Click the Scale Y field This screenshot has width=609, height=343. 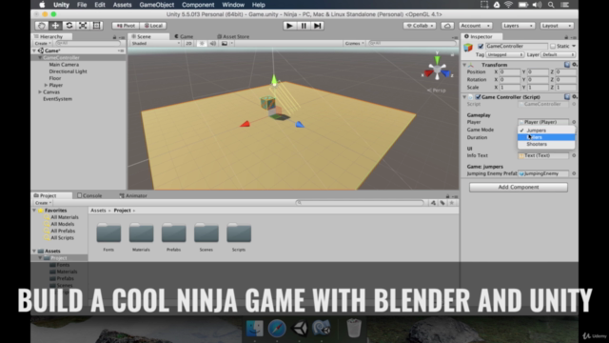[538, 88]
